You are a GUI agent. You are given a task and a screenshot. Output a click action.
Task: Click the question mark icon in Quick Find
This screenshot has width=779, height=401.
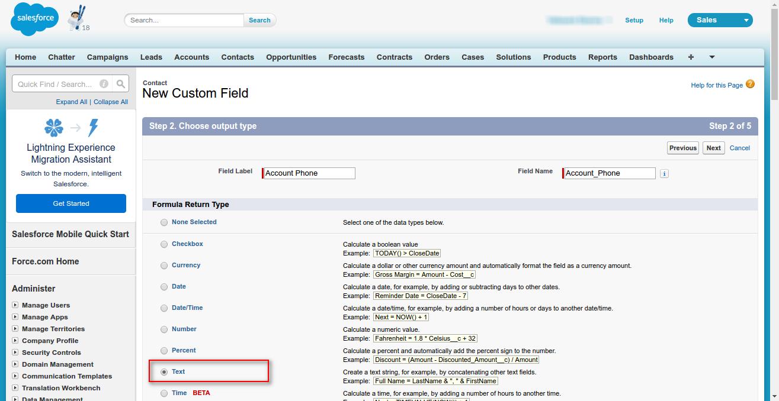click(103, 83)
